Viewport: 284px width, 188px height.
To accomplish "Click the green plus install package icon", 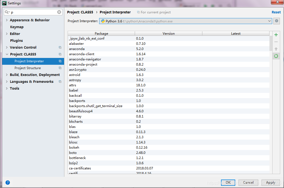I will click(x=276, y=35).
